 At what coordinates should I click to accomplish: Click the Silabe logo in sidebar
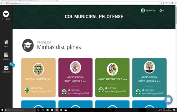(x=6, y=15)
